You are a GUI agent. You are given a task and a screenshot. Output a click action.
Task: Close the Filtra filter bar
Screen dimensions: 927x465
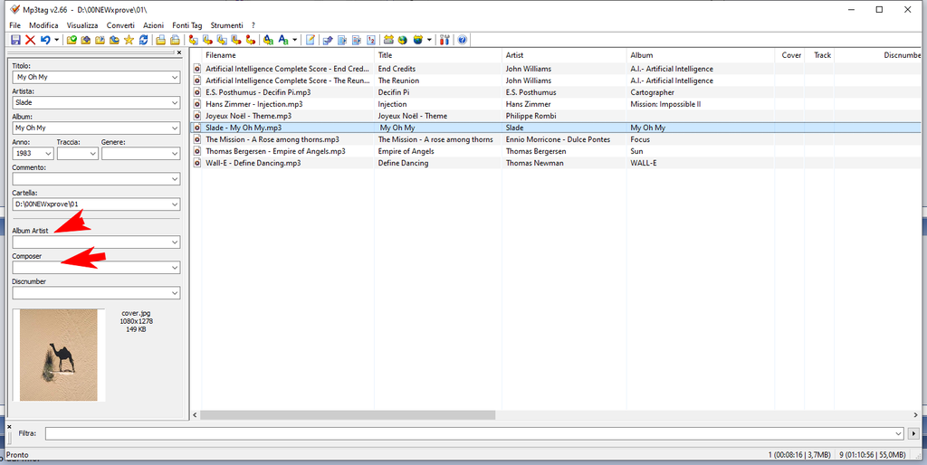tap(9, 426)
